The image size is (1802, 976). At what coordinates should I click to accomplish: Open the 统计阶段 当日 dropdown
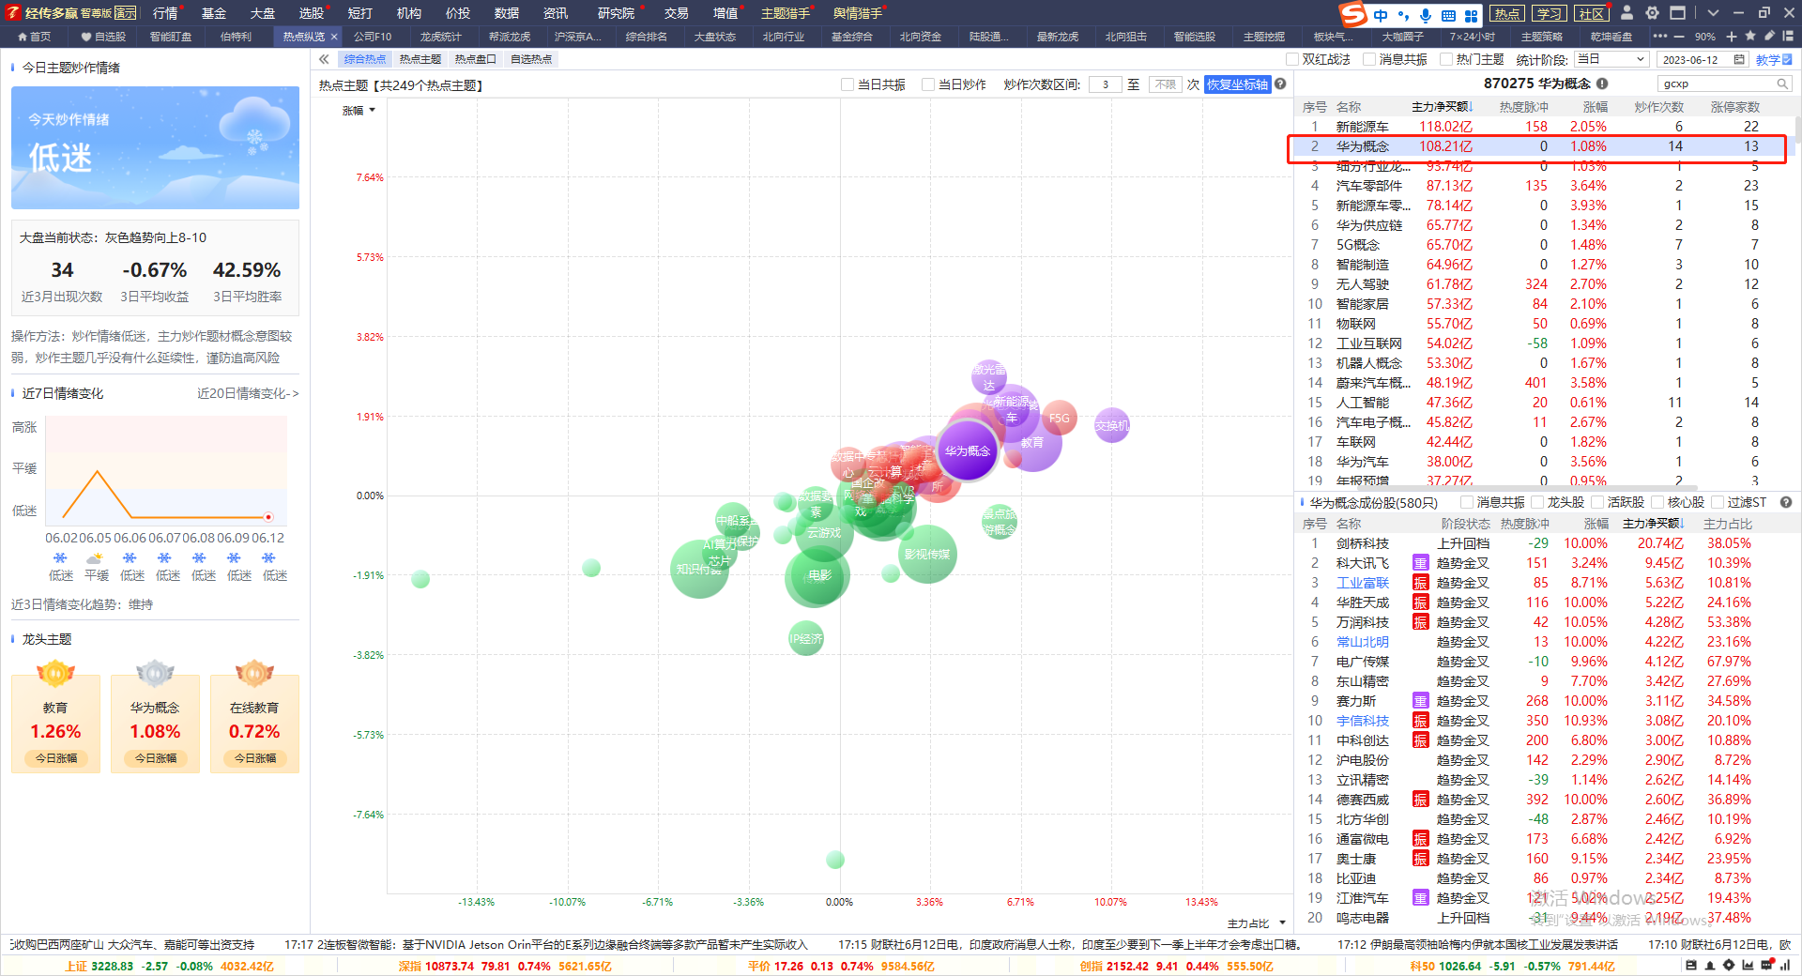coord(1611,59)
